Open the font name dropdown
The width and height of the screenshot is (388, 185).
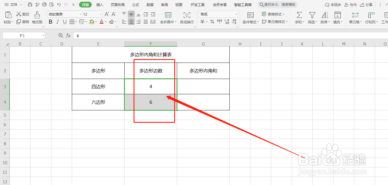click(80, 14)
